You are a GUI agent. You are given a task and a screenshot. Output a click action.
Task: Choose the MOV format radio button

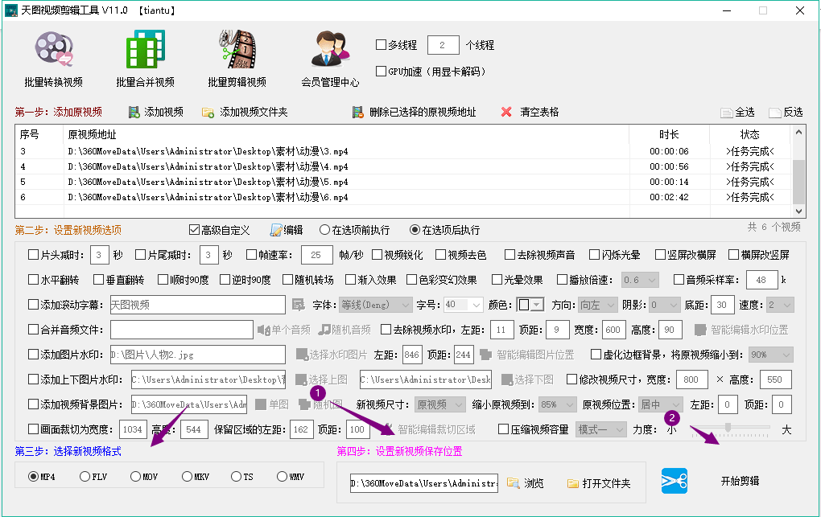click(x=135, y=476)
